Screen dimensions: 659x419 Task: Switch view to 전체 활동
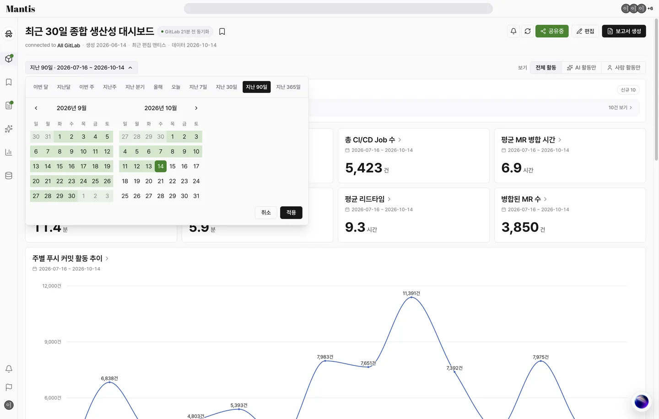coord(546,68)
